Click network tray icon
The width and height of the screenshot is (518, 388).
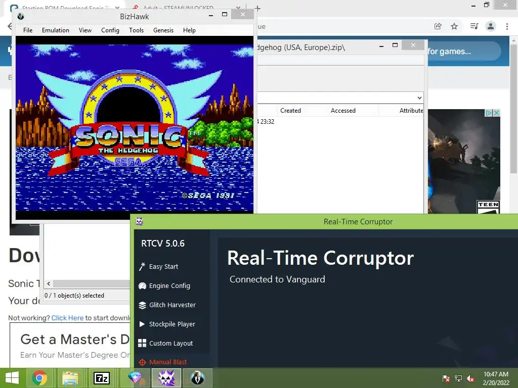click(x=458, y=378)
